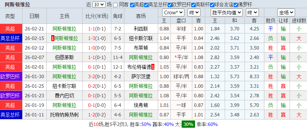Click the 类型 column header

click(10, 16)
